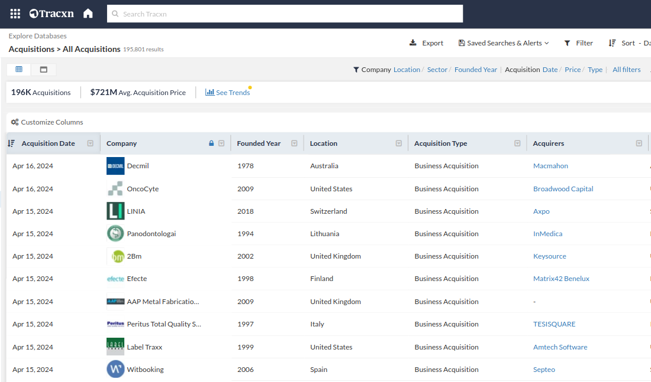Open the All filters link
The width and height of the screenshot is (651, 382).
click(626, 70)
